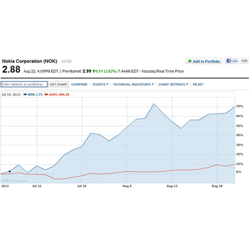Click the AAPL 606.26 legend label
The image size is (251, 244).
pos(59,94)
